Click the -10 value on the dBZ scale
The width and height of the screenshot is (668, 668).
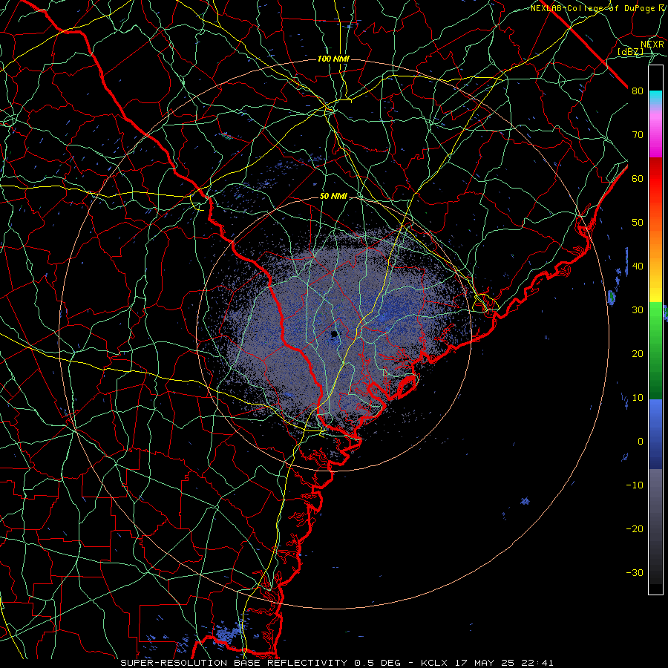tap(635, 485)
